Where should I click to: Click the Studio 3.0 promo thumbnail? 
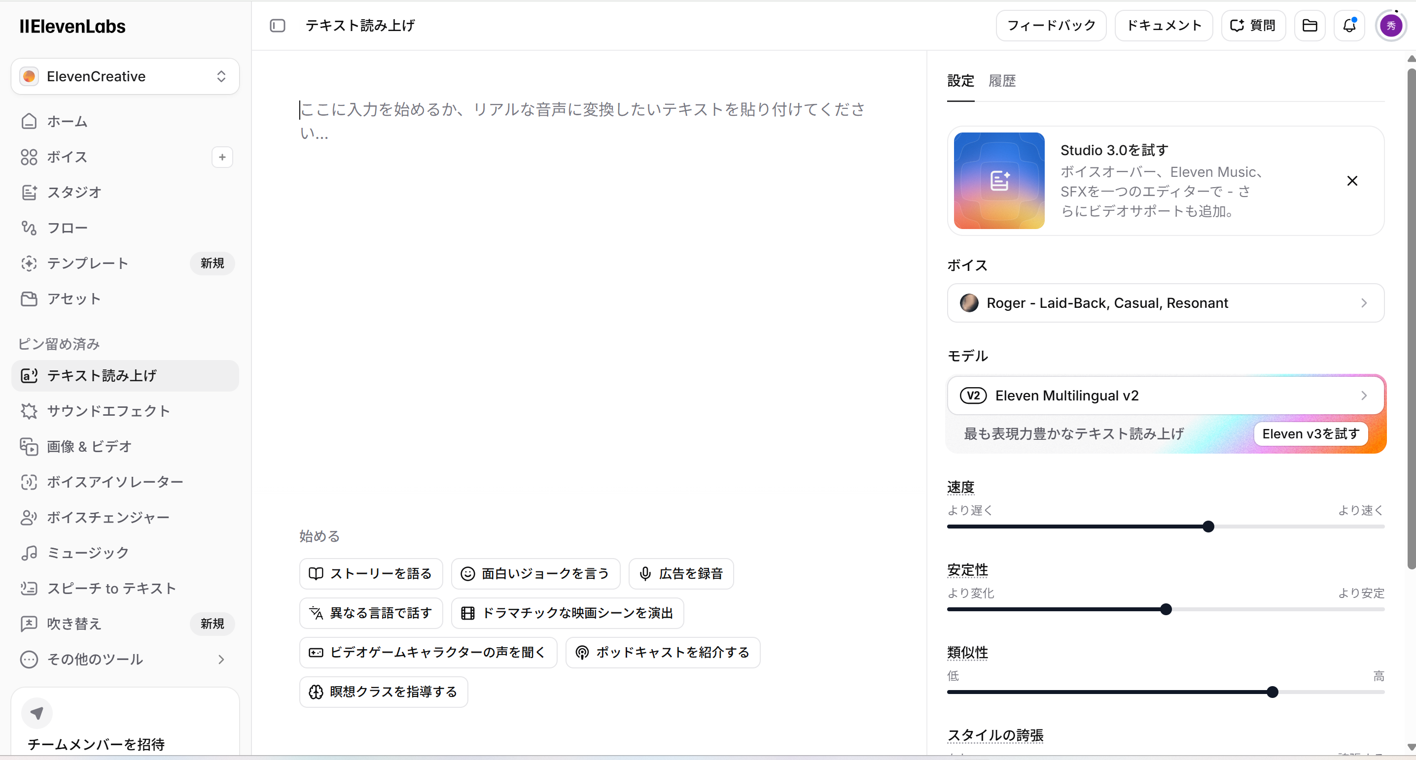coord(999,181)
